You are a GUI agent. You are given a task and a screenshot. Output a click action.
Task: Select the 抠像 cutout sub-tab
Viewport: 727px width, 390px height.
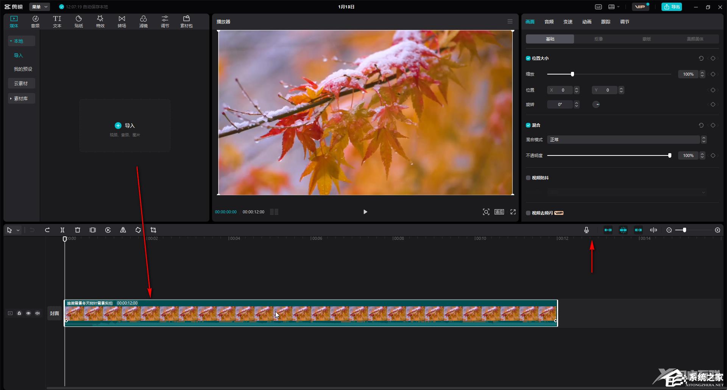coord(598,39)
